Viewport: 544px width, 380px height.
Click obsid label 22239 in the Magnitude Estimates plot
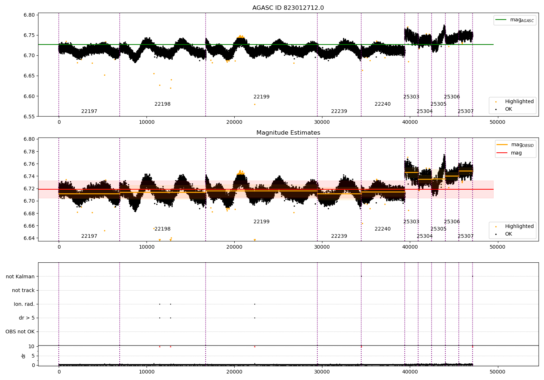click(339, 236)
